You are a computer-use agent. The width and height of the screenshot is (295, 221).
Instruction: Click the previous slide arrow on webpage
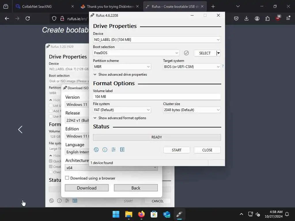[x=20, y=129]
